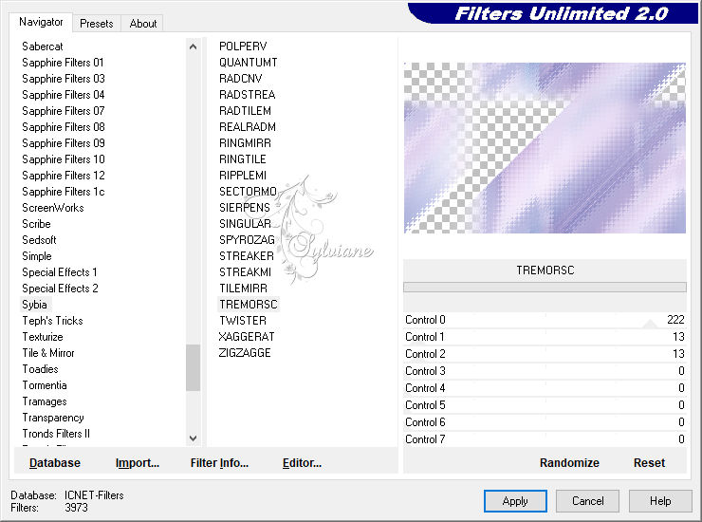Open Help
Image resolution: width=702 pixels, height=522 pixels.
[660, 501]
